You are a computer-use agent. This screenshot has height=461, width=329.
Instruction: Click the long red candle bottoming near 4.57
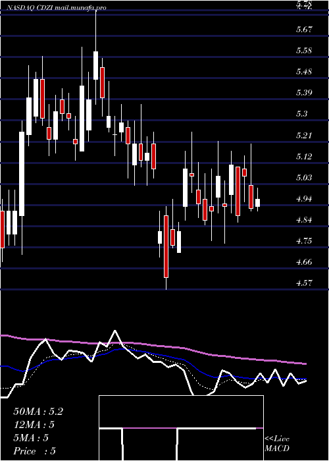coord(166,246)
